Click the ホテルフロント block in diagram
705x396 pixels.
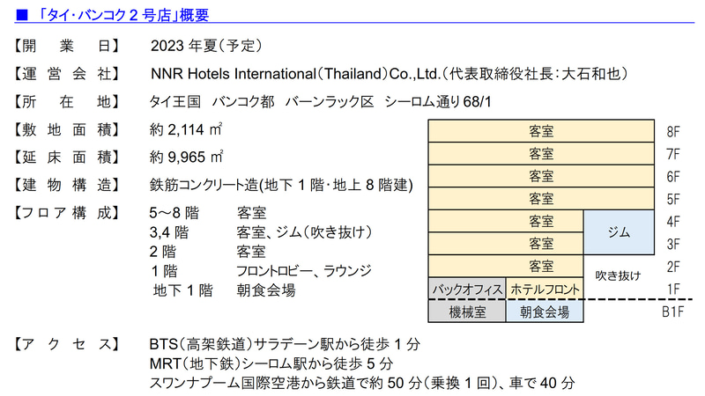[x=545, y=290]
